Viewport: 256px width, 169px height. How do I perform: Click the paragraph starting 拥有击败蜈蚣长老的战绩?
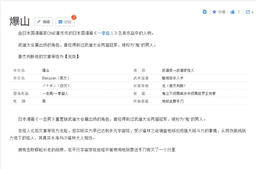pyautogui.click(x=97, y=150)
